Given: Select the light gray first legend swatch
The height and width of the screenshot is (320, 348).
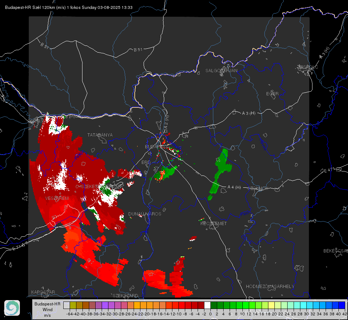Looking at the screenshot, I should (x=66, y=305).
